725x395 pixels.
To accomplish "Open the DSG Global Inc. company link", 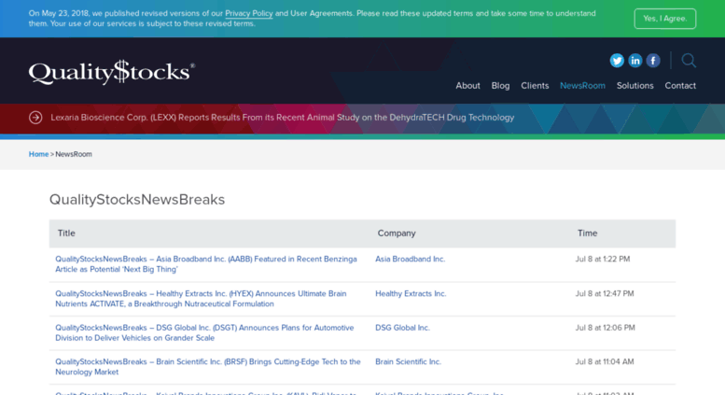I will tap(402, 328).
